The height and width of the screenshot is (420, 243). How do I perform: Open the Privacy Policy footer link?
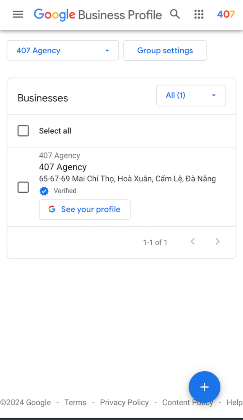tap(124, 402)
